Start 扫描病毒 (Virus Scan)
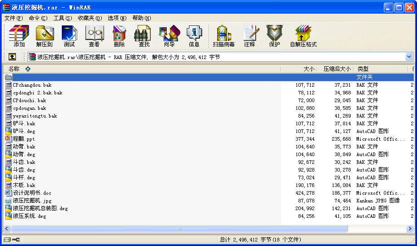This screenshot has width=417, height=246. click(223, 36)
